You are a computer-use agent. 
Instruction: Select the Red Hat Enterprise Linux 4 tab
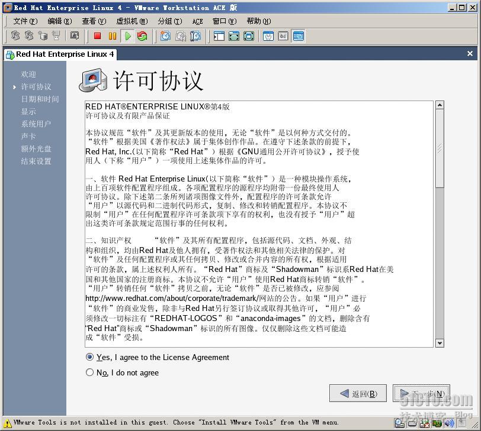click(60, 54)
